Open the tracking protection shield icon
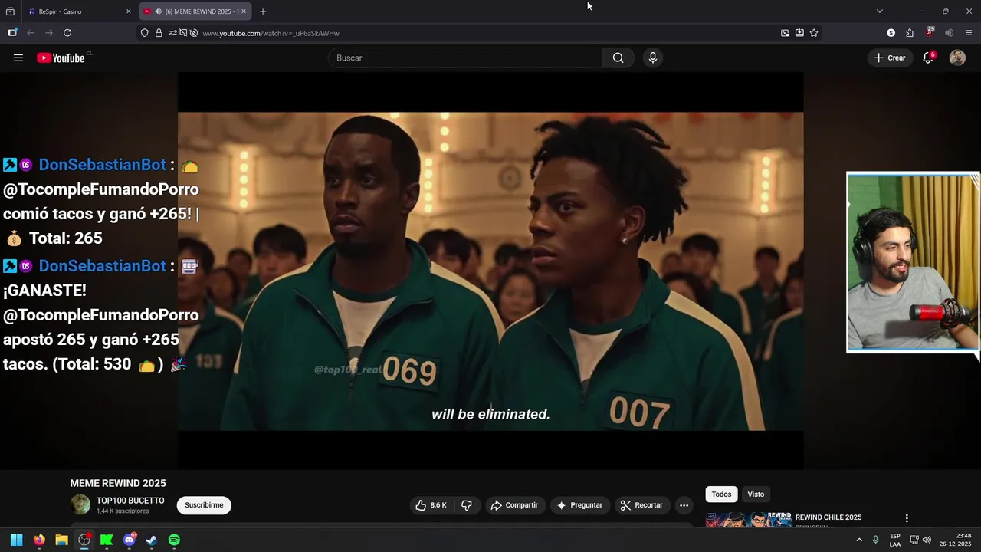This screenshot has width=981, height=552. [144, 33]
